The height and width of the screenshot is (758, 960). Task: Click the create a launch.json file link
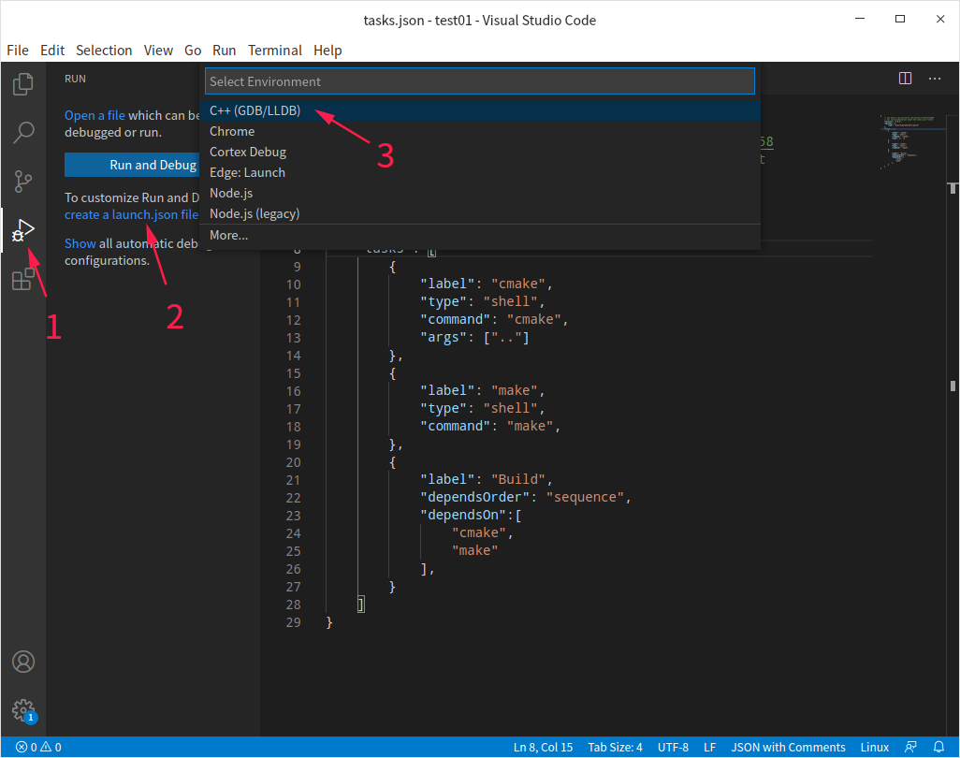tap(131, 214)
